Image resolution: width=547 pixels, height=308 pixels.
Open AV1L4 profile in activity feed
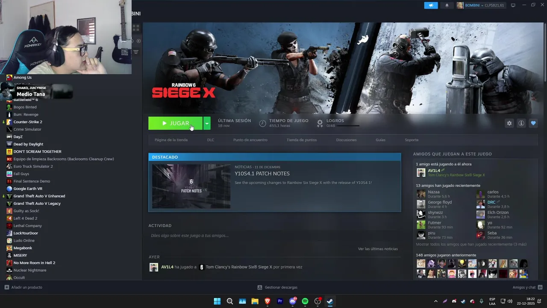(x=167, y=267)
